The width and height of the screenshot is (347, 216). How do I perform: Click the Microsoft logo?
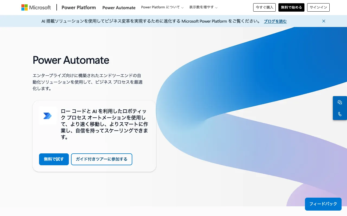point(36,8)
